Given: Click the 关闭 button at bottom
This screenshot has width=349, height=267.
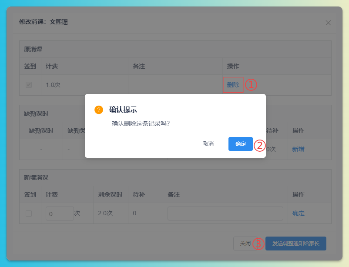Looking at the screenshot, I should pos(245,244).
